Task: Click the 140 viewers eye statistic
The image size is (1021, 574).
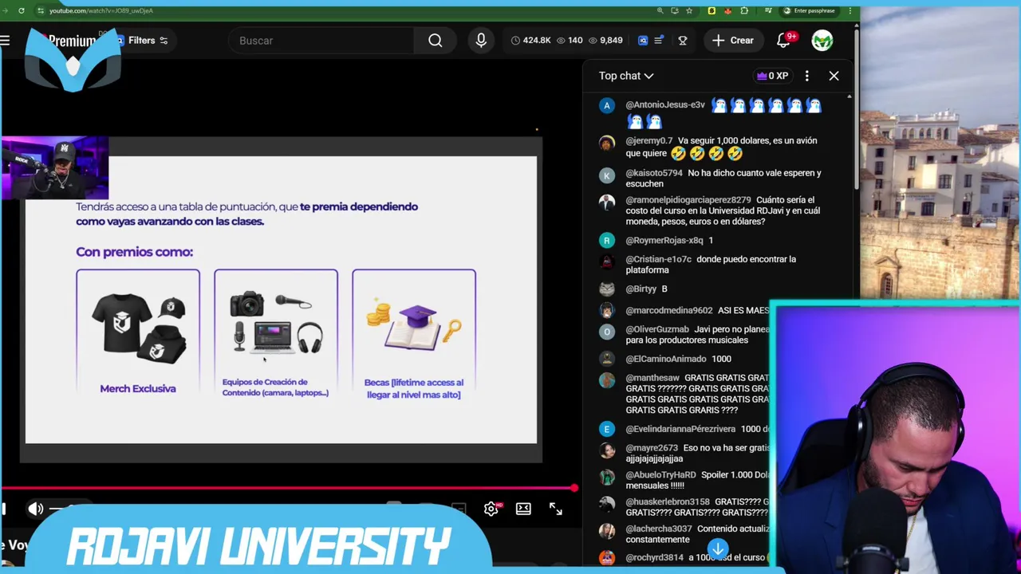Action: (x=569, y=40)
